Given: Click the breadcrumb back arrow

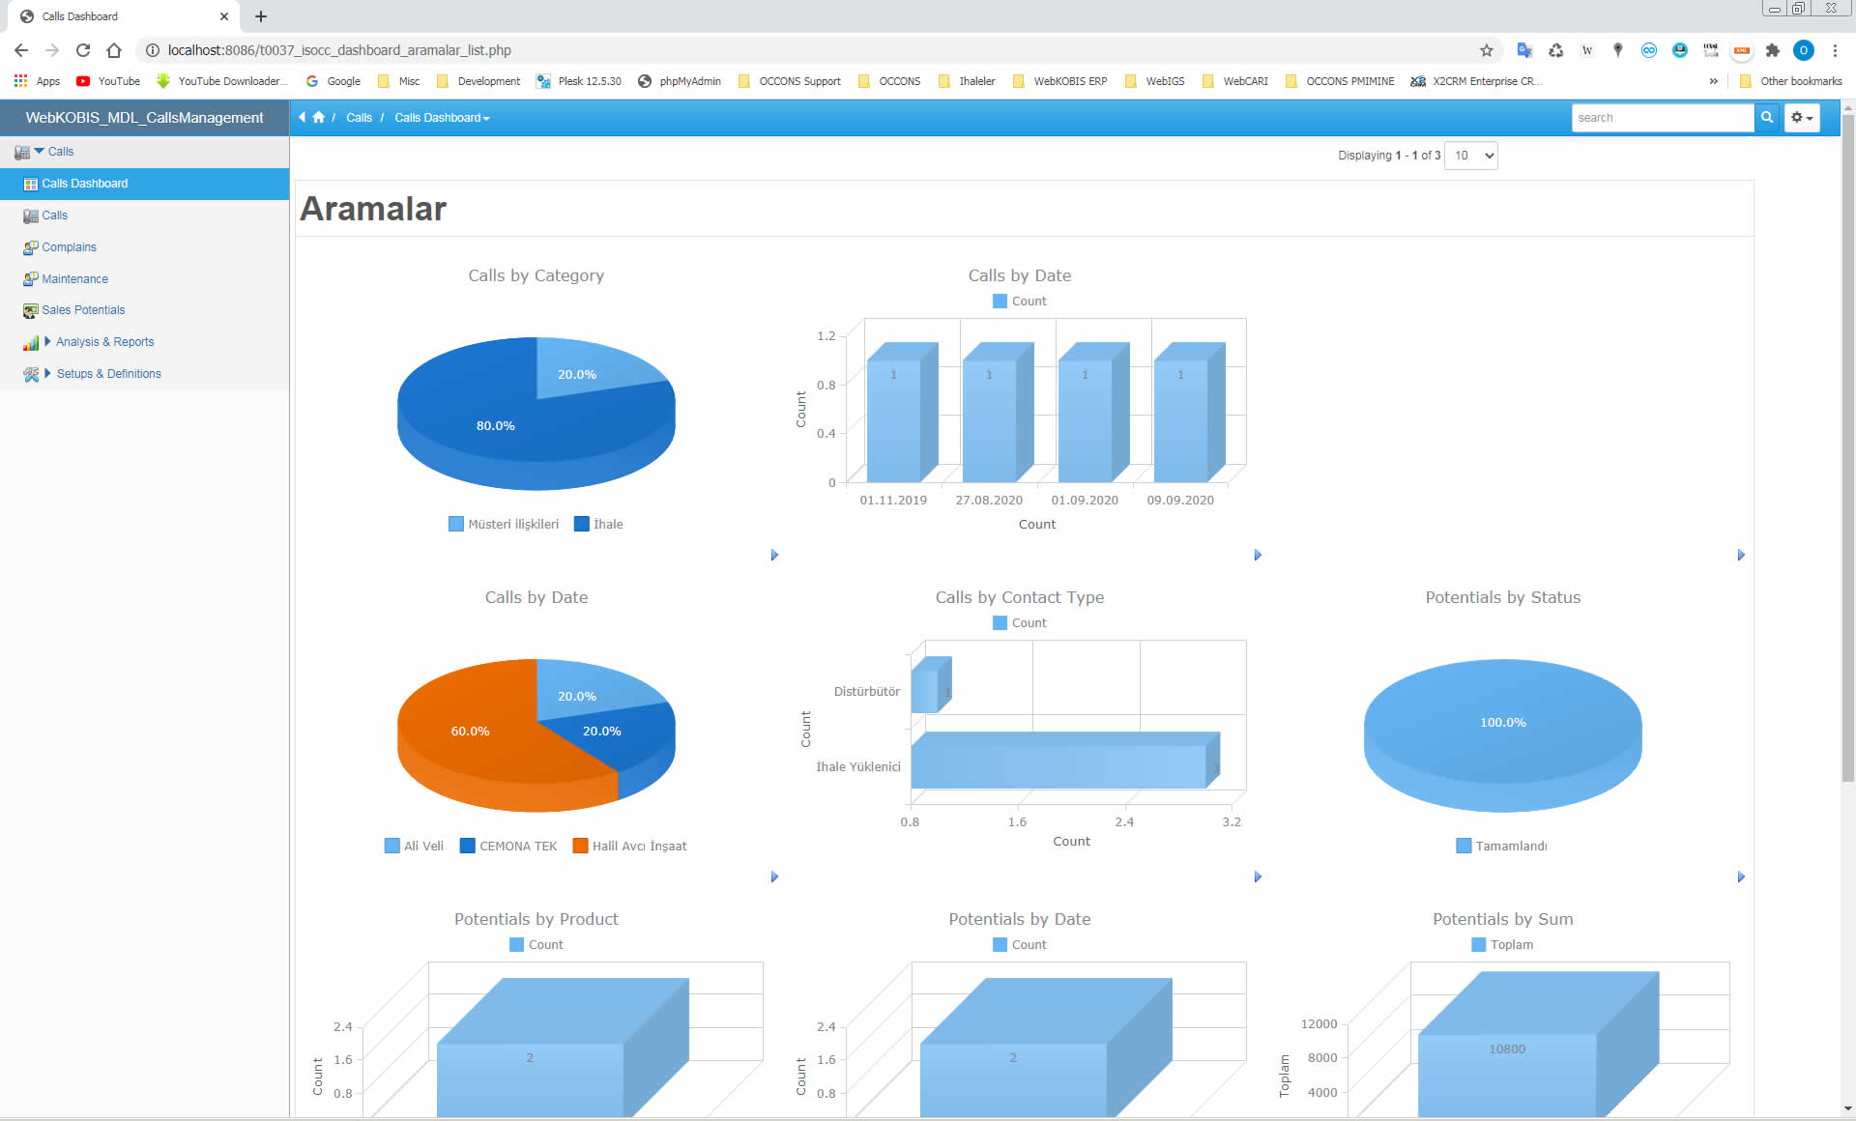Looking at the screenshot, I should click(x=302, y=117).
